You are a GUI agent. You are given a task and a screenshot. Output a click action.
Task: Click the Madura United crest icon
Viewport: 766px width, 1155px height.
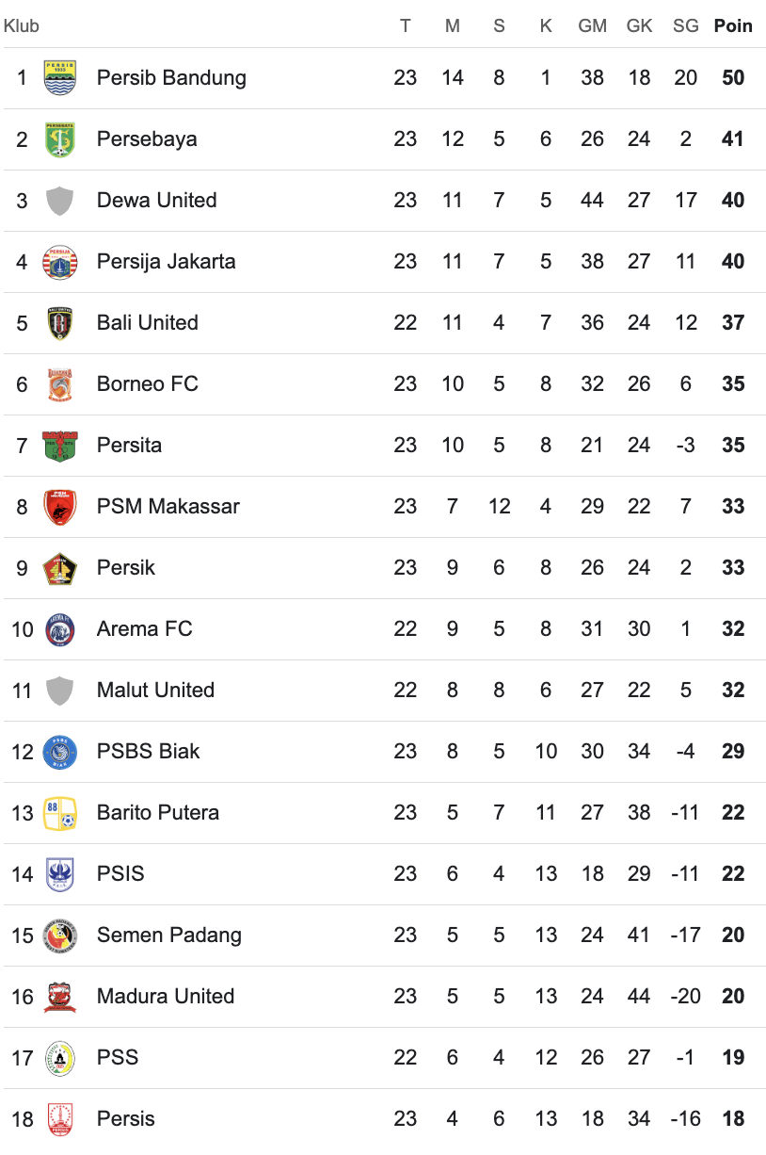point(60,996)
